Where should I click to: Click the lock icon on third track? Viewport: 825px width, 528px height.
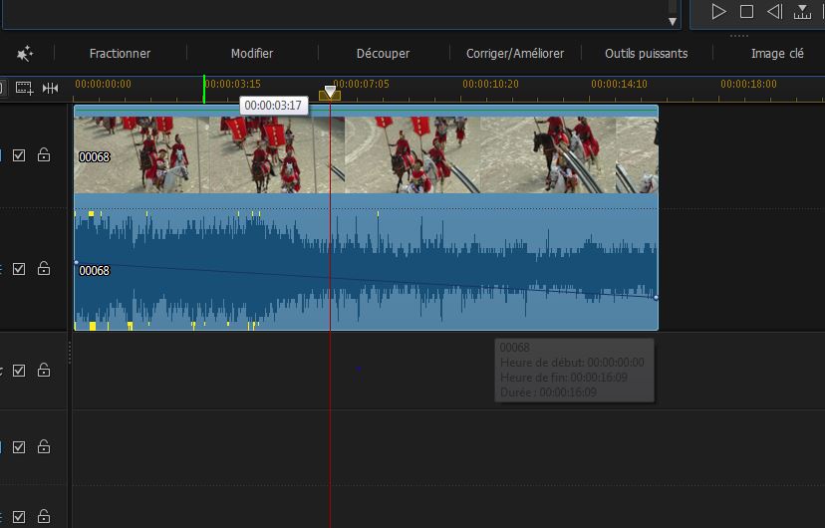[44, 371]
